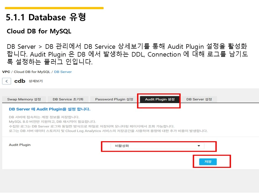Click the 'MySQL 8.0 버전만 지원하고' note line
The height and width of the screenshot is (194, 259).
(x=52, y=122)
